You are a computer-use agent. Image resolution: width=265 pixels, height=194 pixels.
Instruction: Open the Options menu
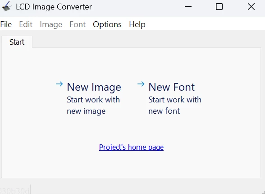click(107, 24)
